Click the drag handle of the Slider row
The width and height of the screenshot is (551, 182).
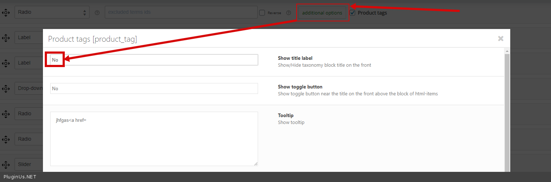tap(5, 165)
